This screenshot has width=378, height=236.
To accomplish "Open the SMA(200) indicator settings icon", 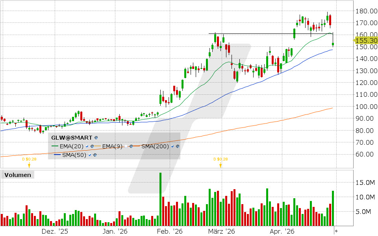I will [178, 146].
